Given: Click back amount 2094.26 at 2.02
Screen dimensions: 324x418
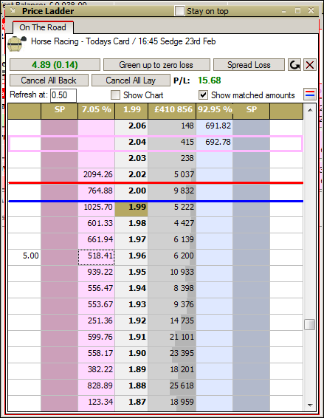Looking at the screenshot, I should tap(97, 174).
